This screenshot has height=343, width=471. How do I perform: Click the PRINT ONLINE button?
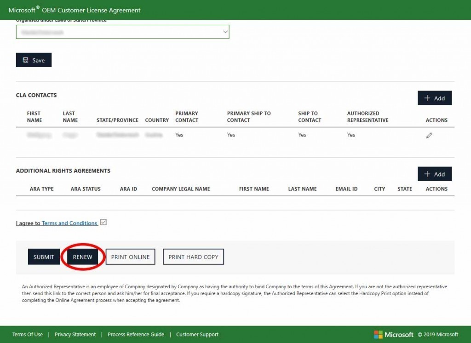tap(130, 257)
